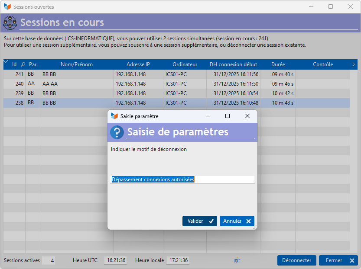Click the dialog resize grip corner
361x269 pixels.
tap(255, 227)
